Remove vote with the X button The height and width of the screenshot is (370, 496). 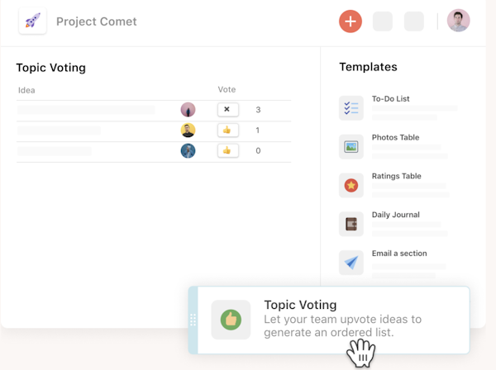tap(227, 109)
